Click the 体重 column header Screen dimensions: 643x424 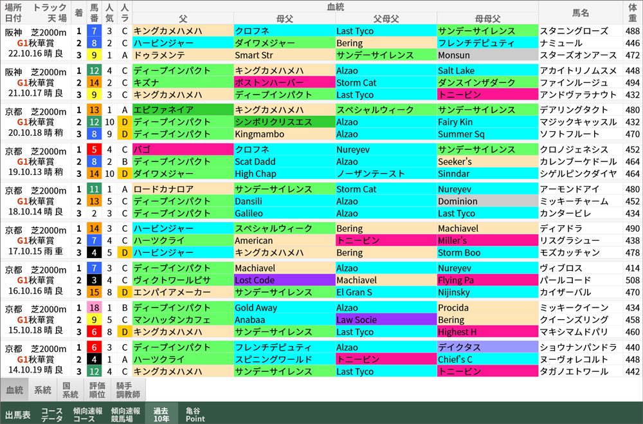[x=633, y=13]
